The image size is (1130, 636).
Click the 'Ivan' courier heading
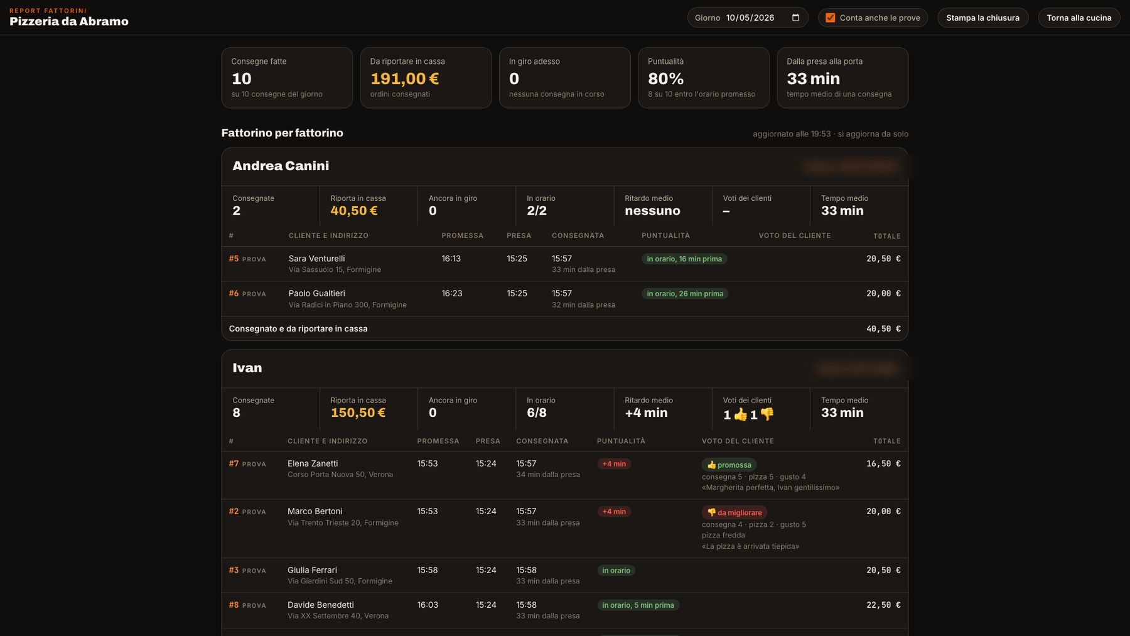(x=247, y=368)
